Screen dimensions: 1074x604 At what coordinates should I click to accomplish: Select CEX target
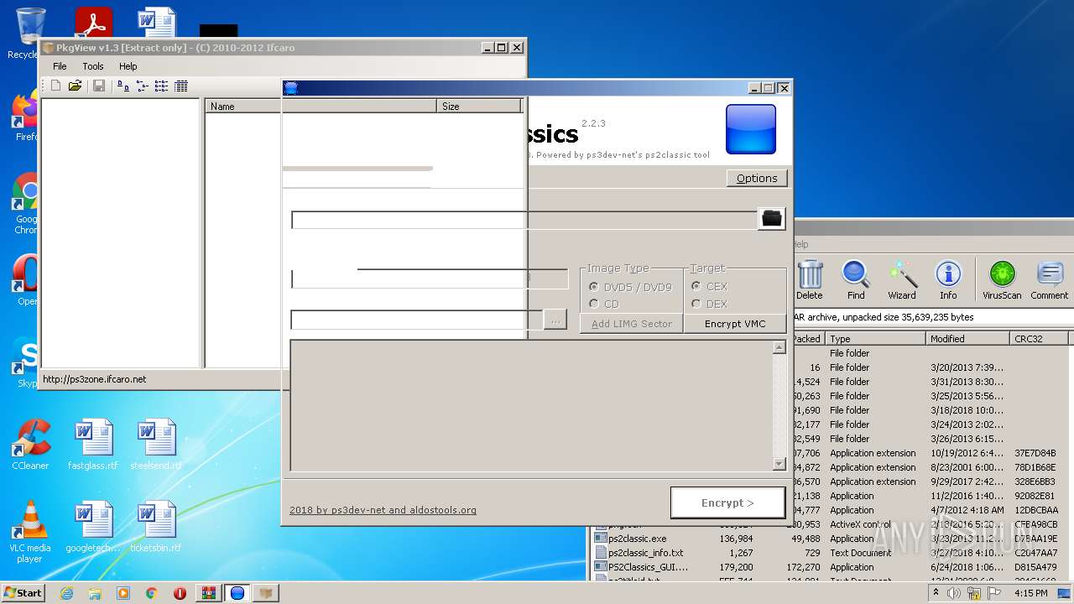point(709,287)
